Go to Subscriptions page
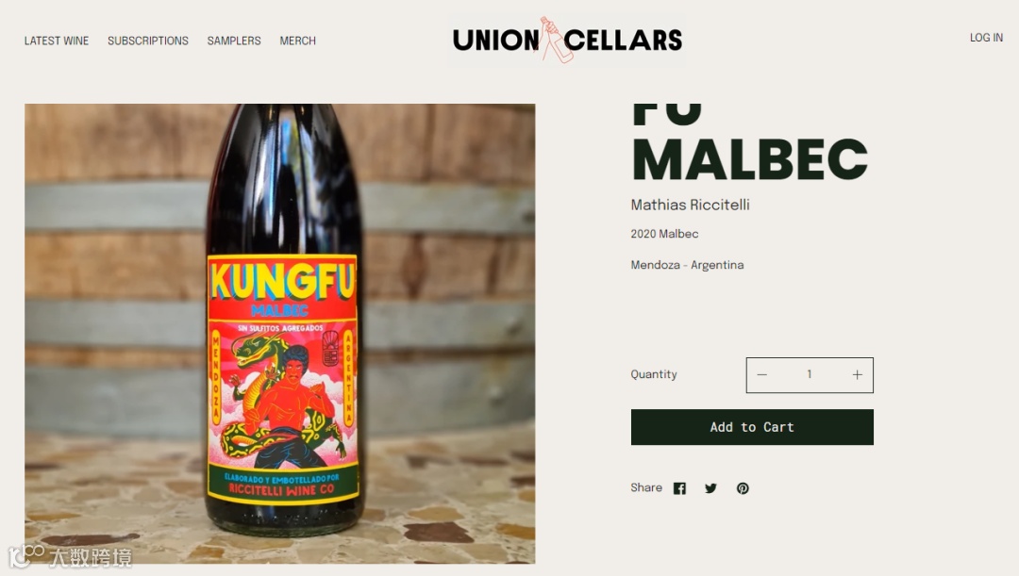 tap(148, 41)
